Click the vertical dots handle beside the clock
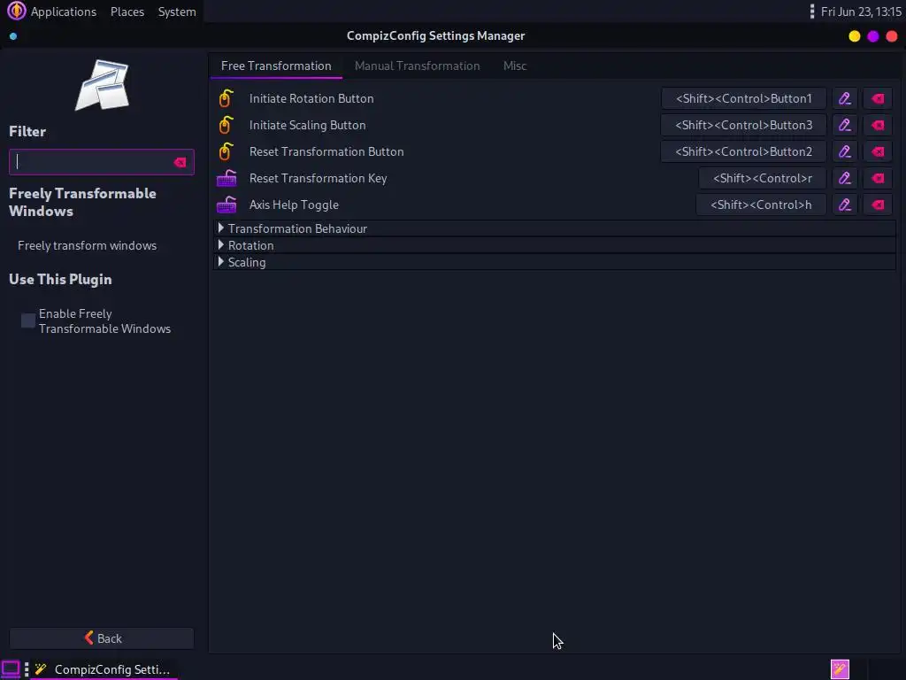This screenshot has height=680, width=906. pos(812,12)
